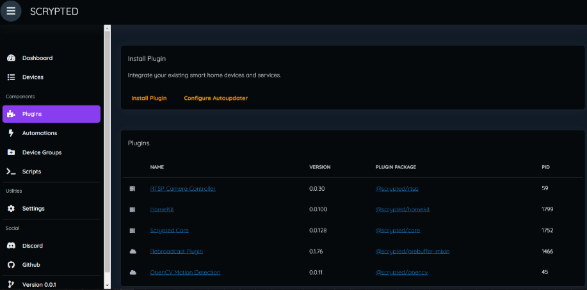
Task: Click the PID column header
Action: (545, 167)
